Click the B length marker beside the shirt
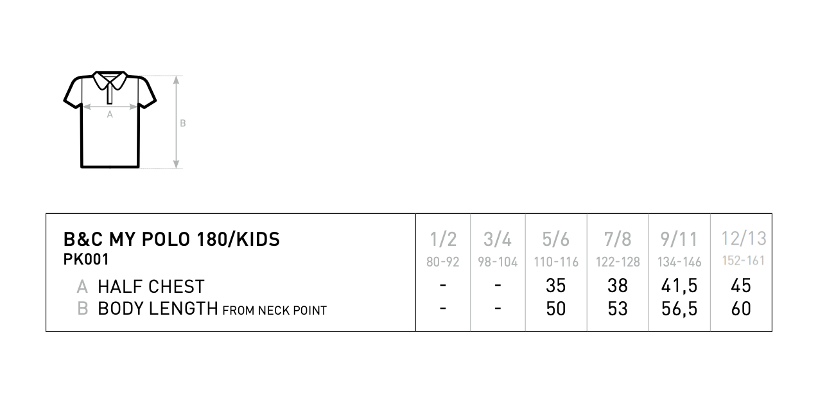The width and height of the screenshot is (818, 402). coord(182,123)
